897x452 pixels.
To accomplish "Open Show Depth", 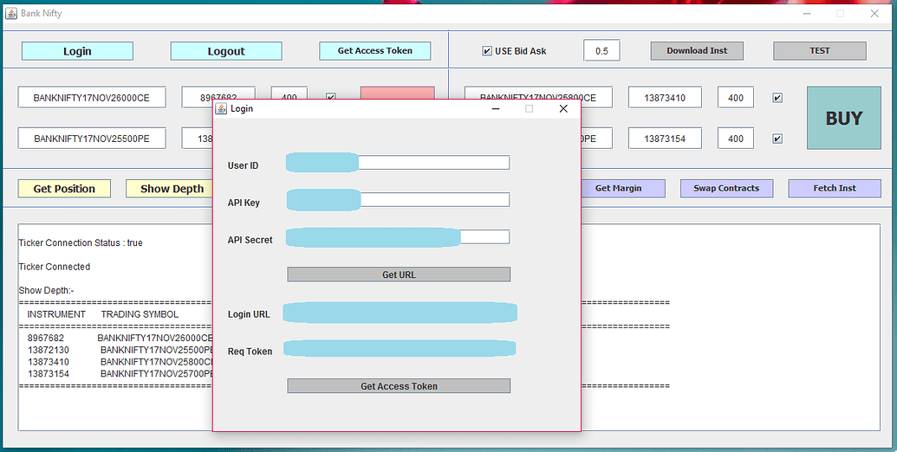I will (172, 189).
